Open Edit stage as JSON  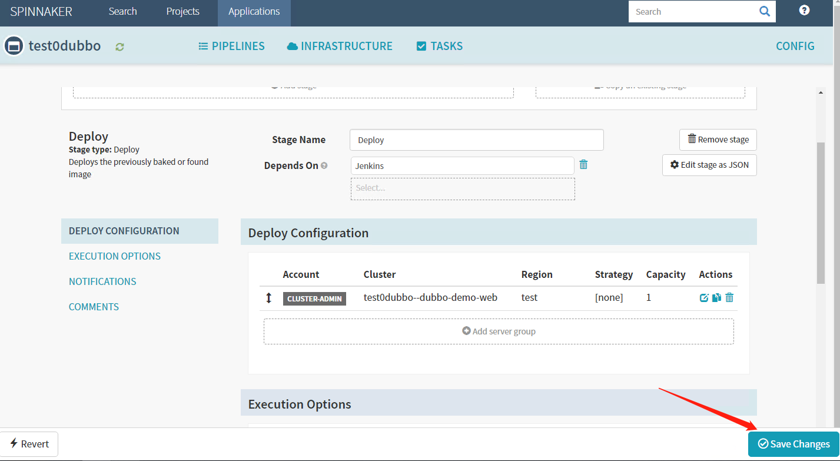pos(709,165)
